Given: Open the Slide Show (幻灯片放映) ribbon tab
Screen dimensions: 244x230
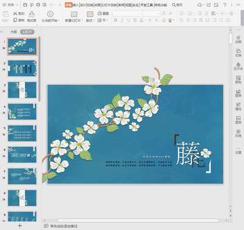Looking at the screenshot, I should (109, 5).
